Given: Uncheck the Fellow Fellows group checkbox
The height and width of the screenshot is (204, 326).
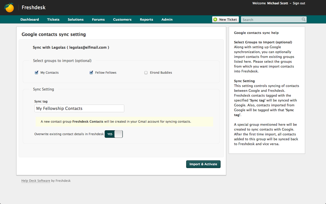Looking at the screenshot, I should coord(91,72).
